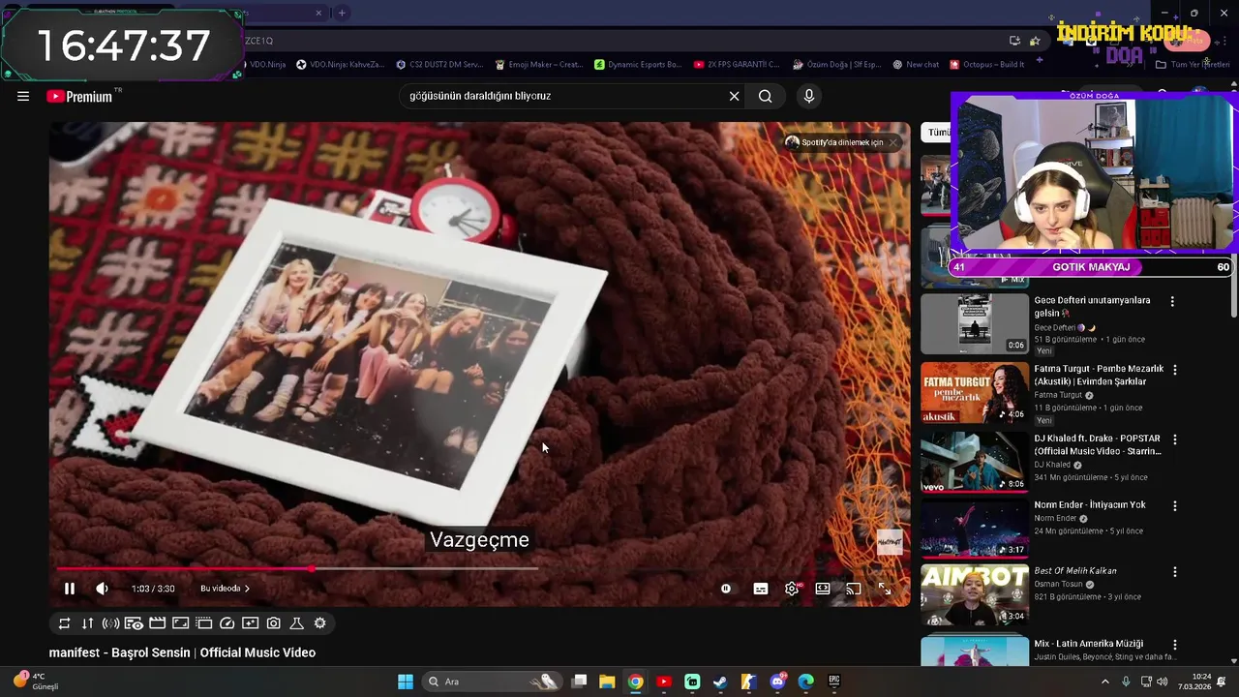The image size is (1239, 697).
Task: Open the 'New chat' bookmark
Action: click(x=916, y=65)
